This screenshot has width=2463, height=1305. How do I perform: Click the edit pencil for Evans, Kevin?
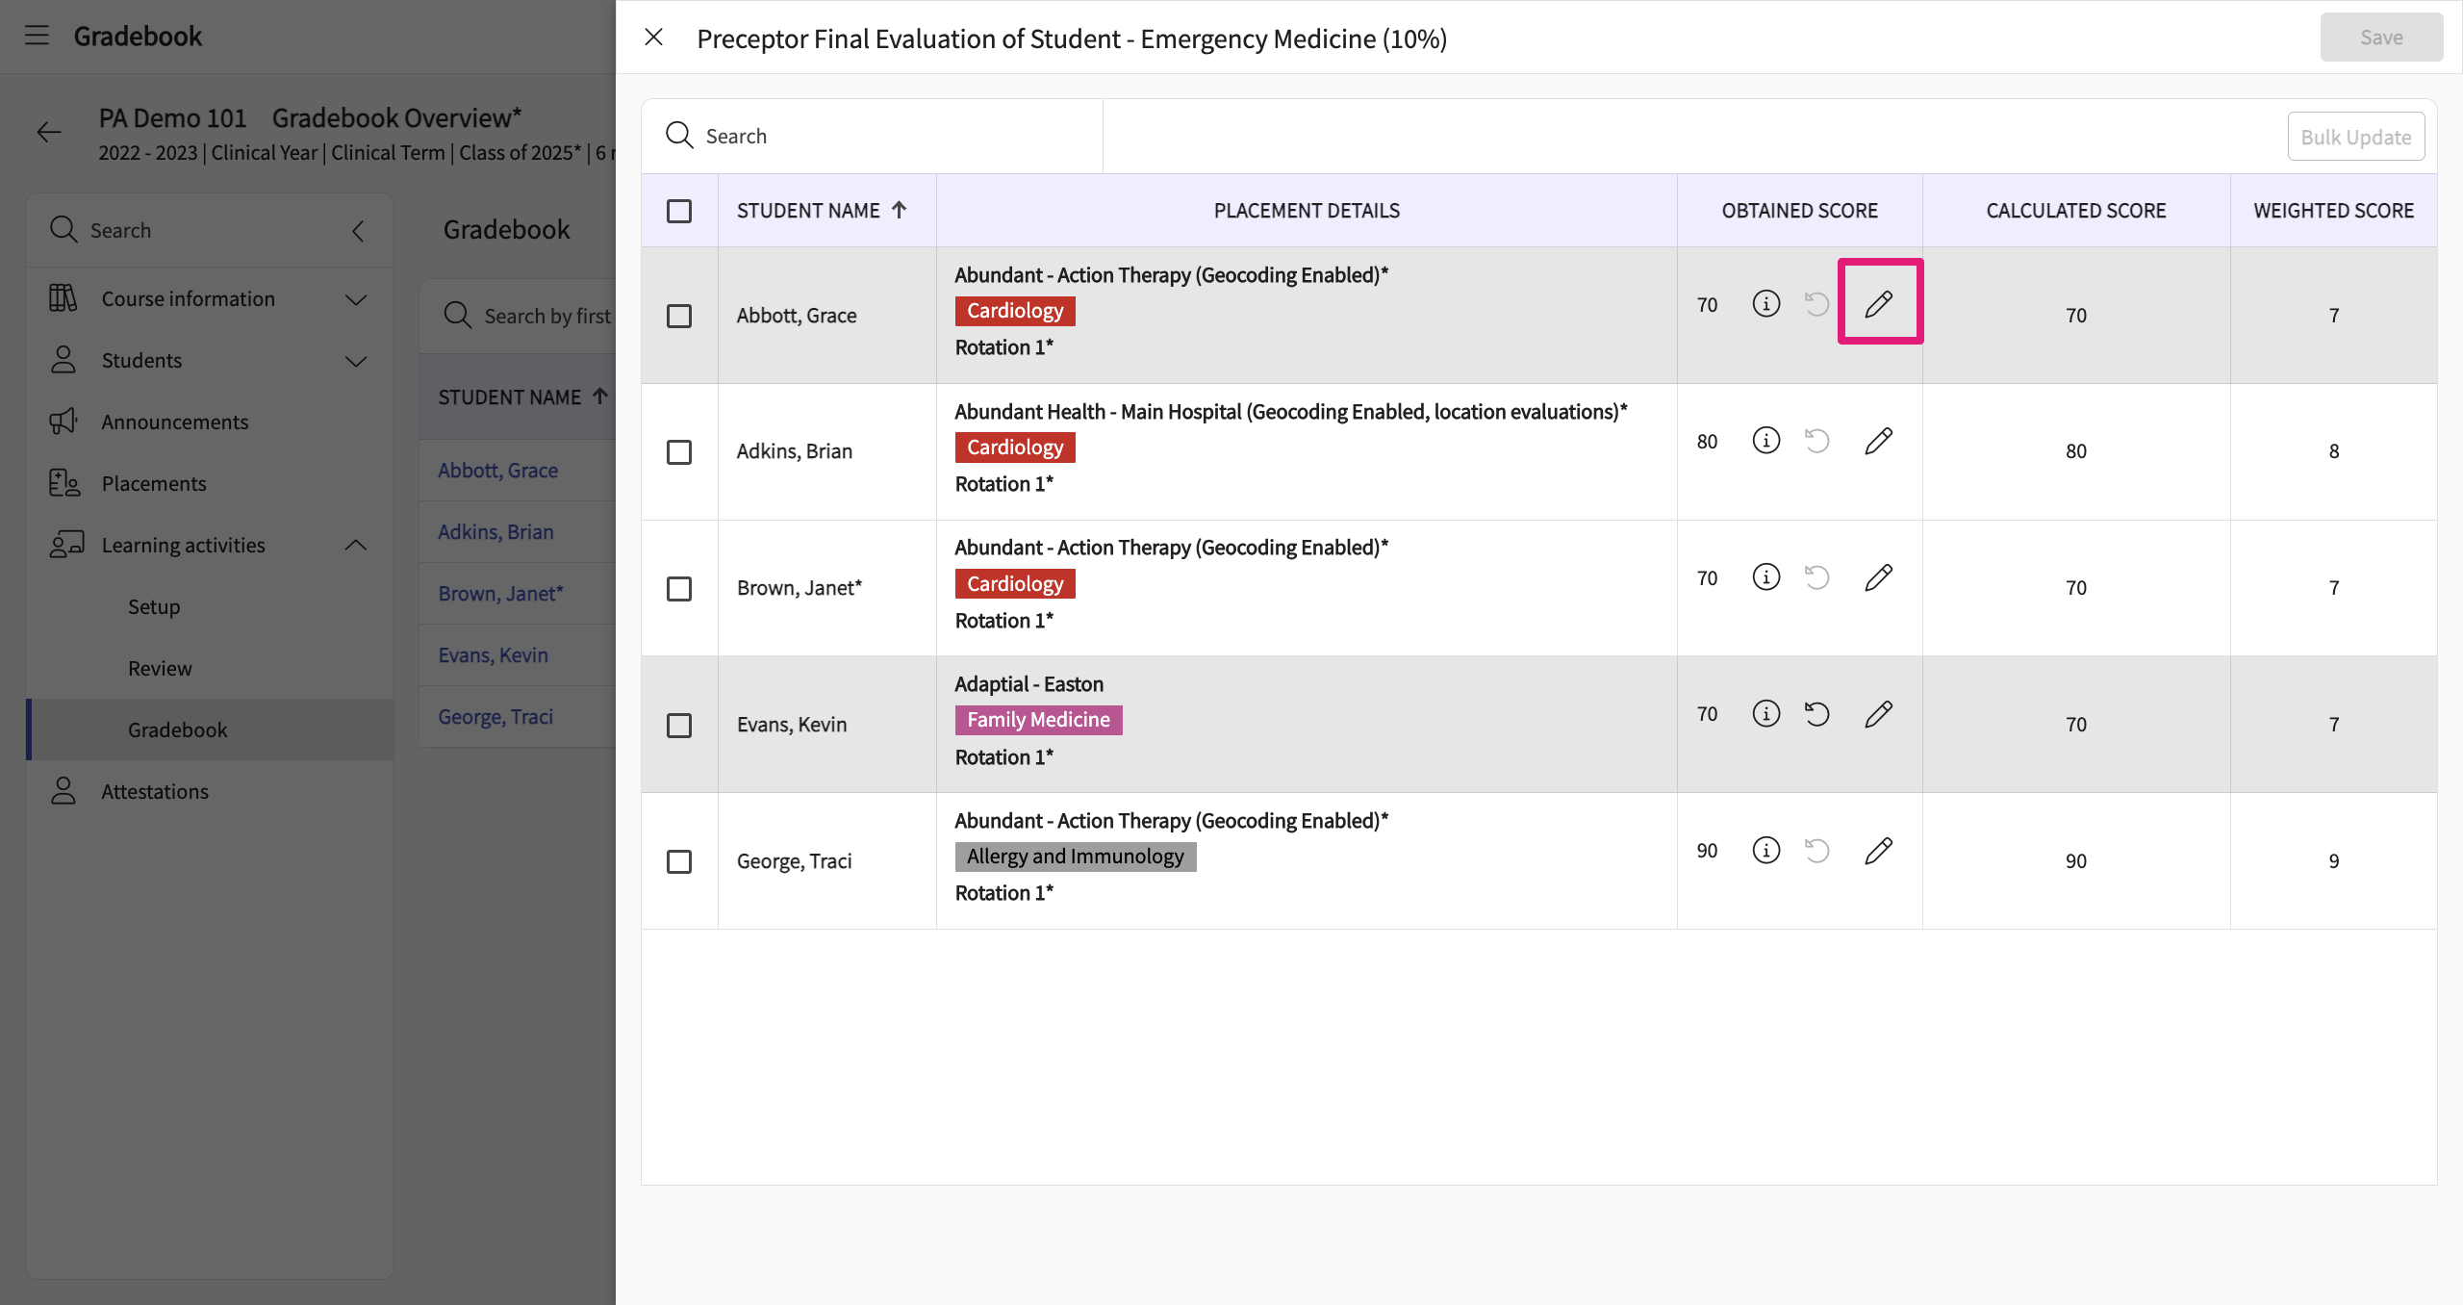click(1878, 714)
